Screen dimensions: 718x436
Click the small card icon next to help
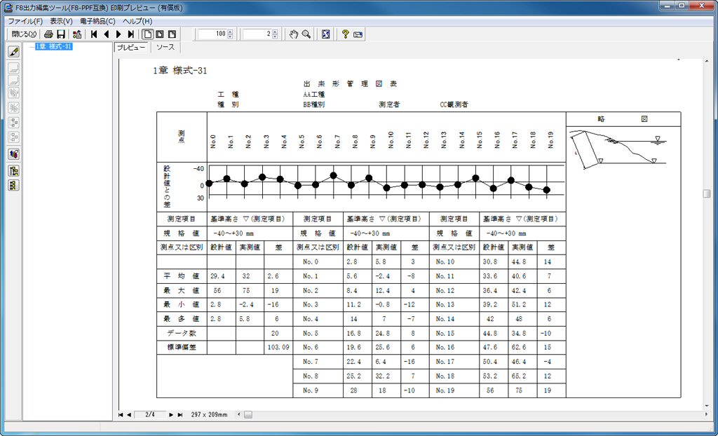(x=358, y=34)
